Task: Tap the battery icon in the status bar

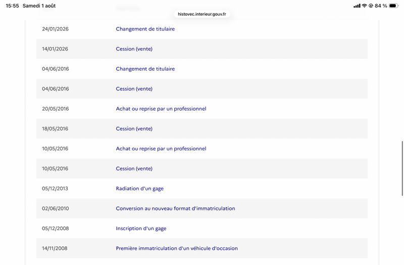Action: click(x=393, y=6)
